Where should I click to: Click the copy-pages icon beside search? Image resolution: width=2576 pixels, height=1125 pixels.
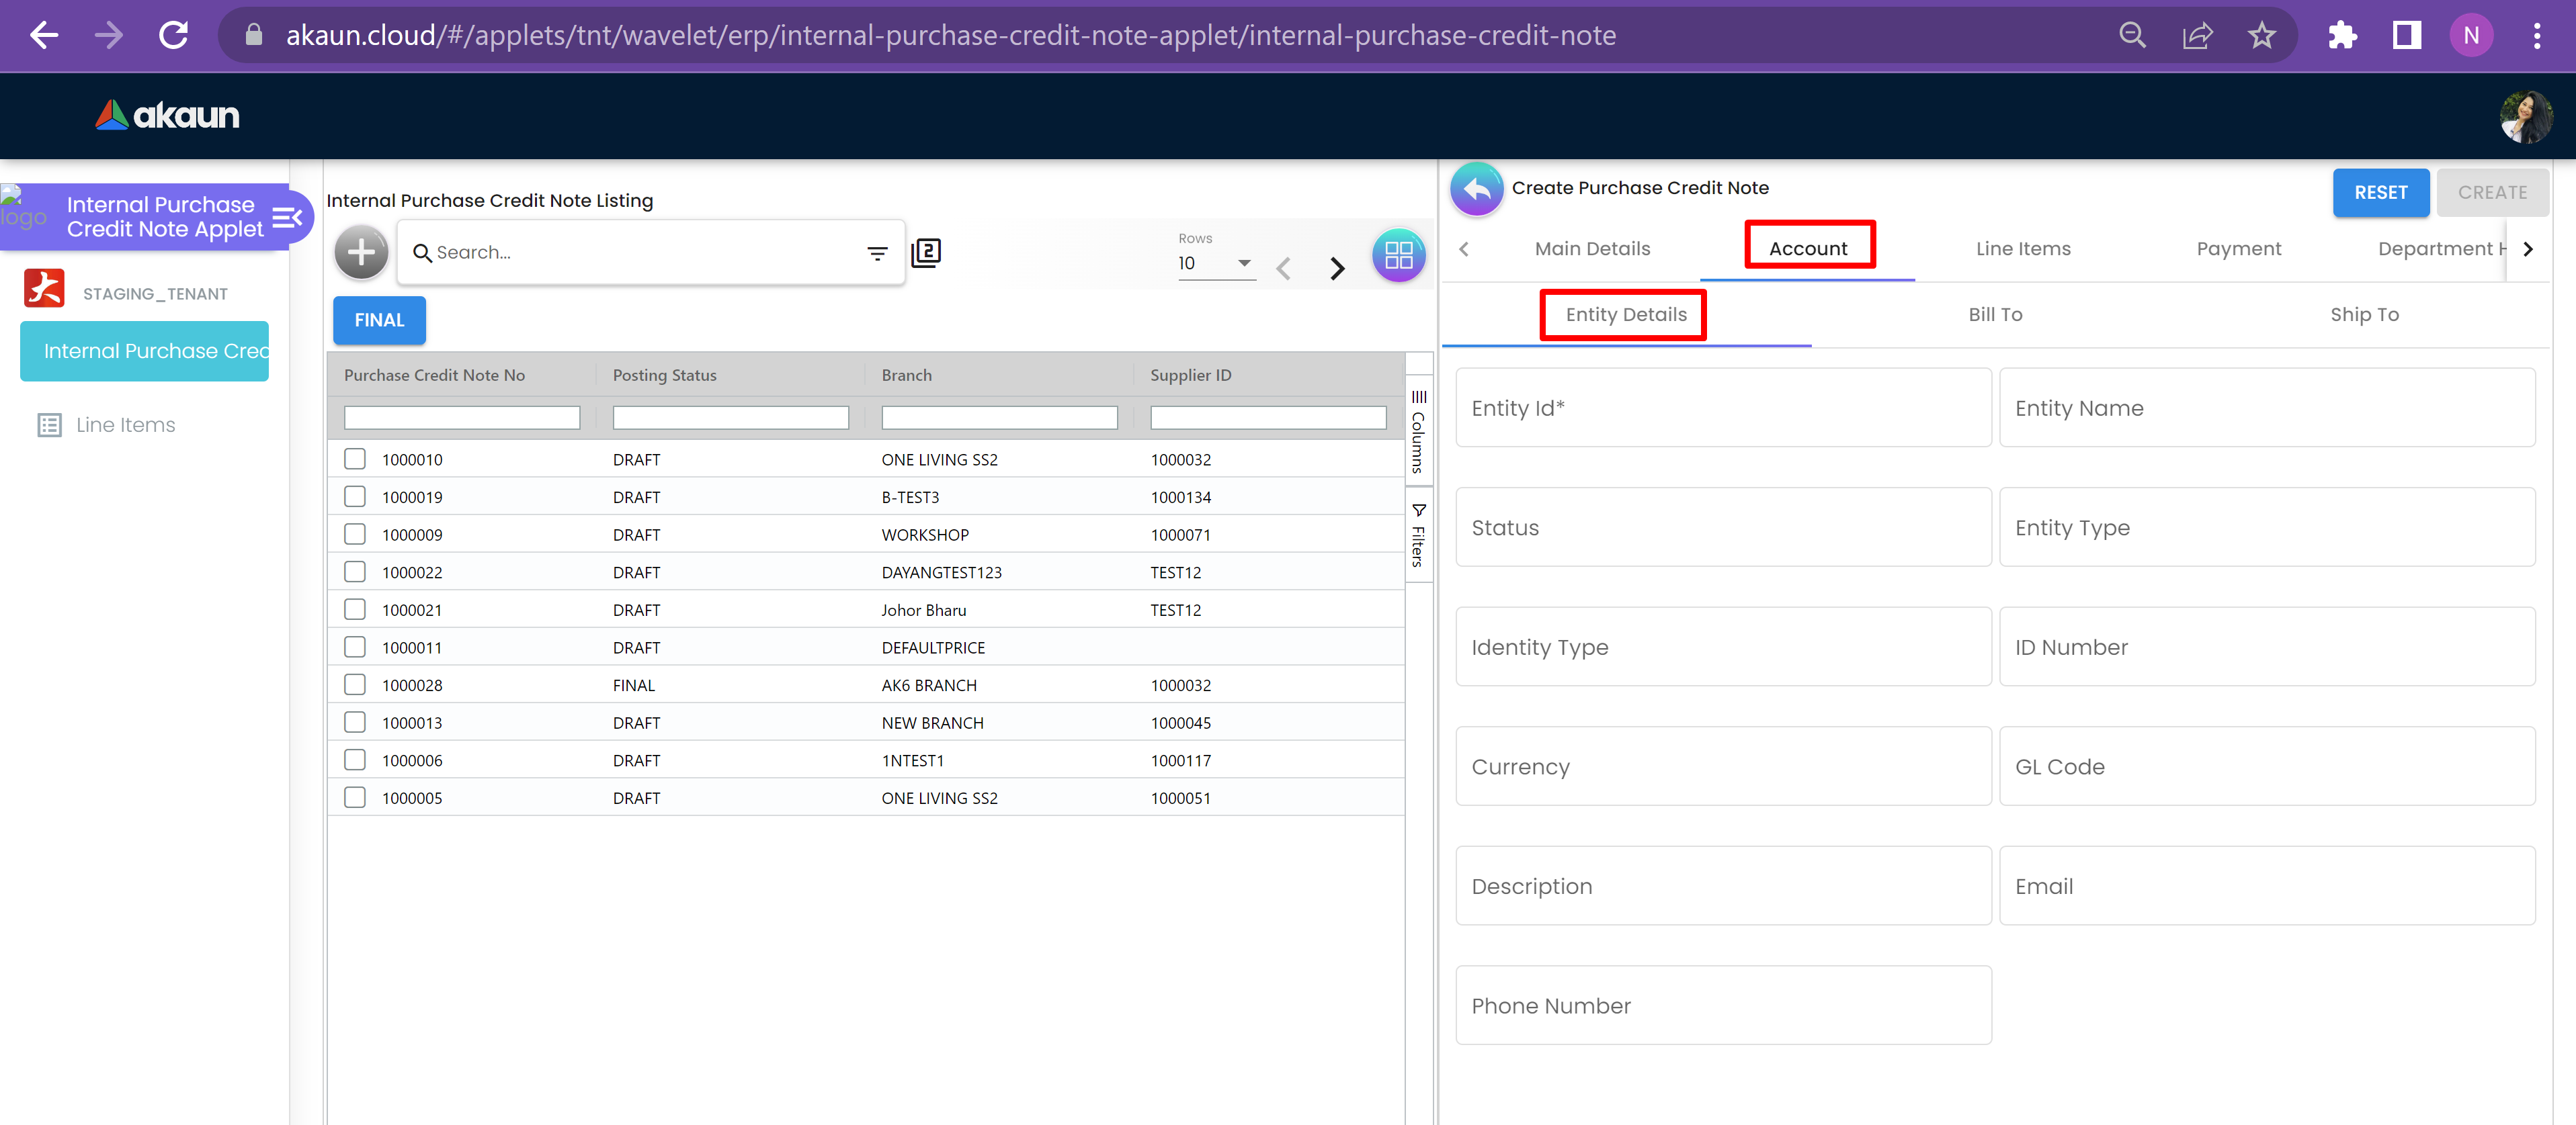point(926,253)
